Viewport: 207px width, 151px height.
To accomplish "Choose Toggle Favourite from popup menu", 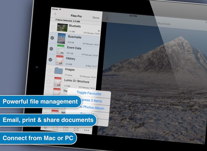I will click(x=89, y=93).
